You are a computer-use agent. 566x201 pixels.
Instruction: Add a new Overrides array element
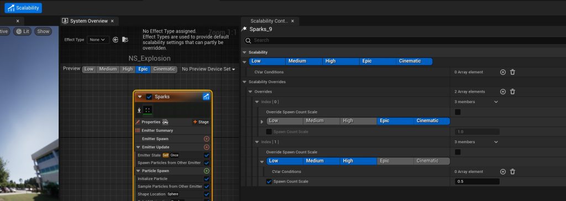coord(503,92)
